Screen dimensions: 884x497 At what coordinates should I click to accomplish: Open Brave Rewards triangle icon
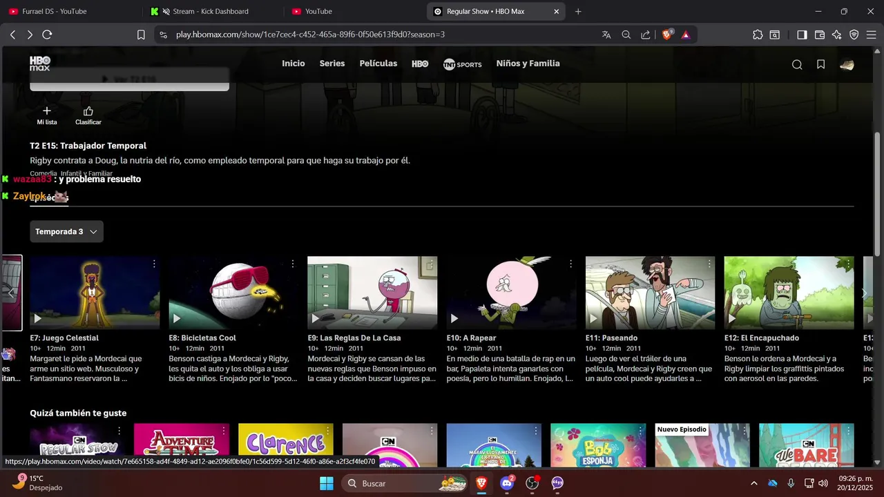pyautogui.click(x=686, y=35)
